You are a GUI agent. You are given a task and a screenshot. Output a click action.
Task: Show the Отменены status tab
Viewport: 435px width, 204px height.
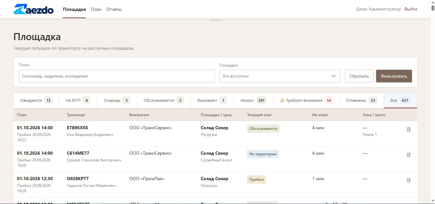362,101
